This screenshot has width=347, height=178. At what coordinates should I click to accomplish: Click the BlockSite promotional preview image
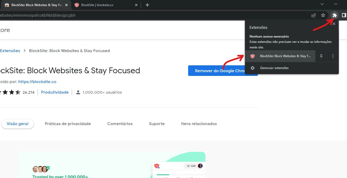pyautogui.click(x=112, y=165)
